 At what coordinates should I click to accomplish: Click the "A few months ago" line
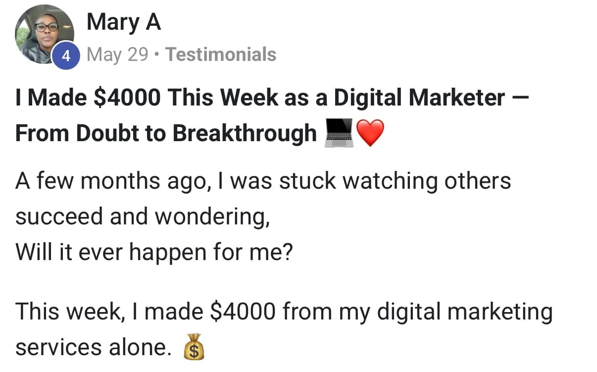click(263, 181)
